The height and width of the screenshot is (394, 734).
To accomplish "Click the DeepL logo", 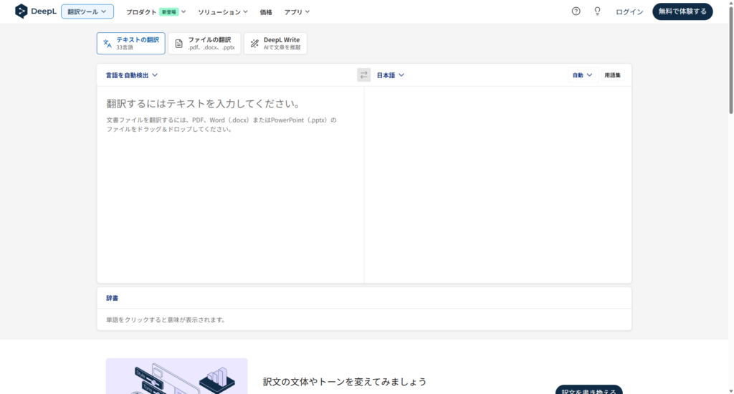I will [x=36, y=11].
